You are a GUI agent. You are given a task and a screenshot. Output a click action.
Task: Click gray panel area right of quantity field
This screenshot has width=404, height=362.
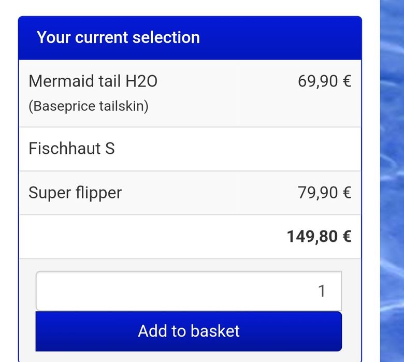(x=351, y=291)
